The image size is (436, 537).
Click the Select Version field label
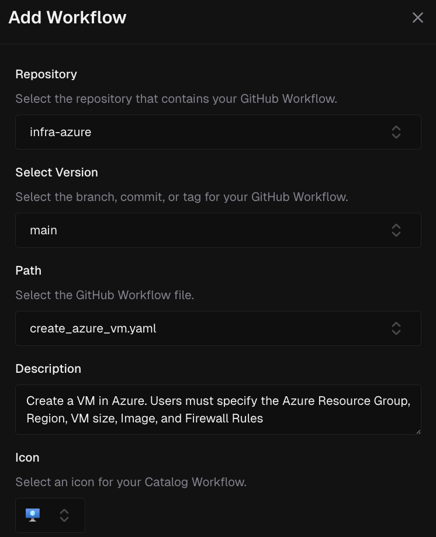(57, 172)
